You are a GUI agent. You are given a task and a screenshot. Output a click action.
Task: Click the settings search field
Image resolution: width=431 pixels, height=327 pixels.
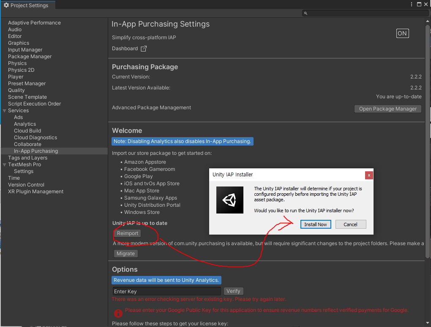[x=365, y=13]
